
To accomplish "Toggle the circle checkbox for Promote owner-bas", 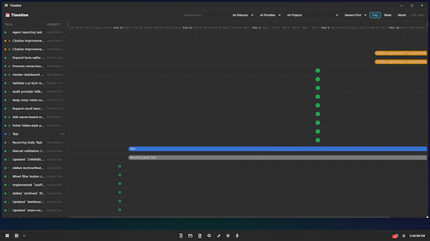I will [x=9, y=66].
